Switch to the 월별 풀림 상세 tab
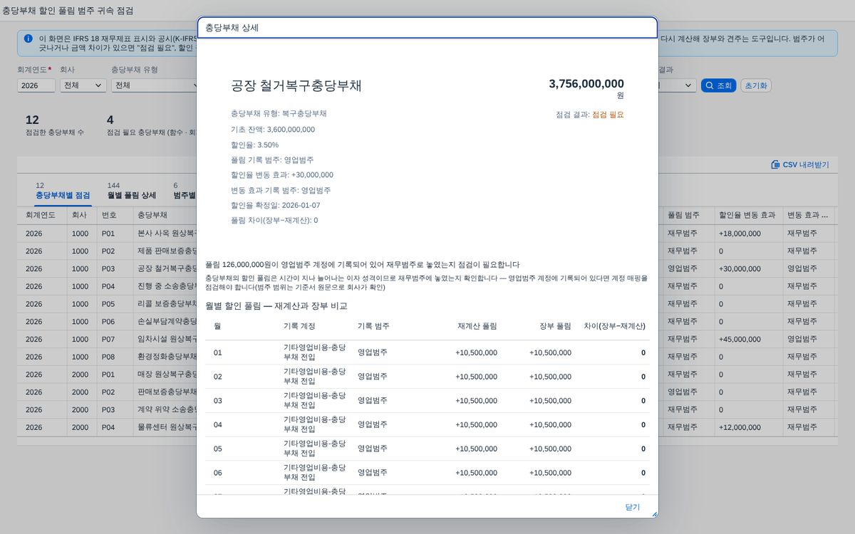Viewport: 855px width, 534px height. click(x=131, y=191)
